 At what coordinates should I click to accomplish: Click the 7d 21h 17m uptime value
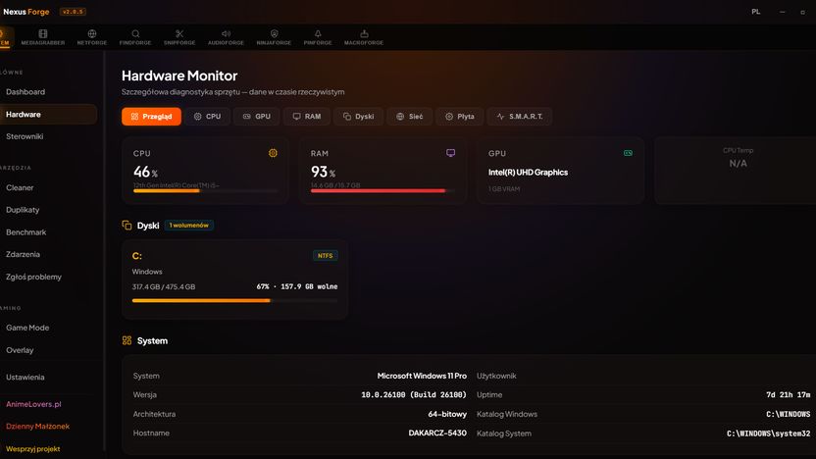(788, 395)
